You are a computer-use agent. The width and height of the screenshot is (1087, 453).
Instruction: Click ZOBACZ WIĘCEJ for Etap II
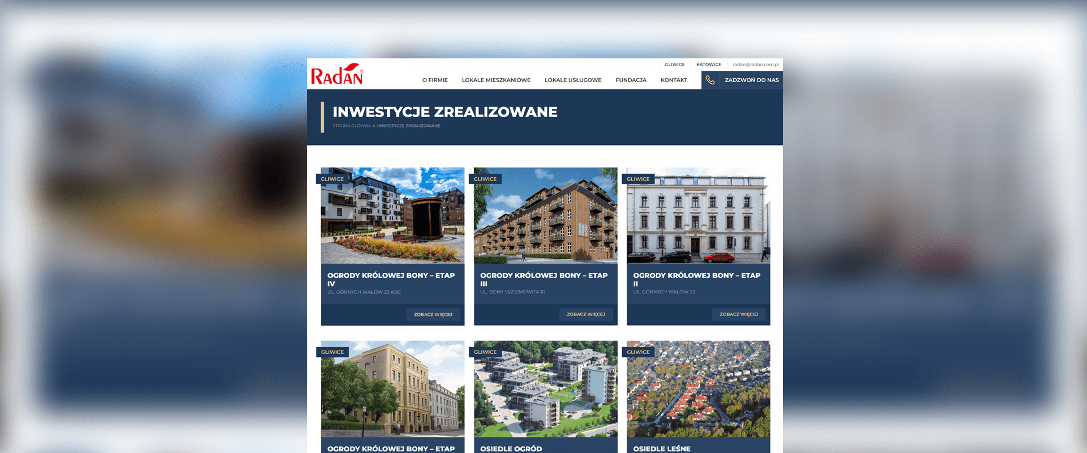[739, 314]
